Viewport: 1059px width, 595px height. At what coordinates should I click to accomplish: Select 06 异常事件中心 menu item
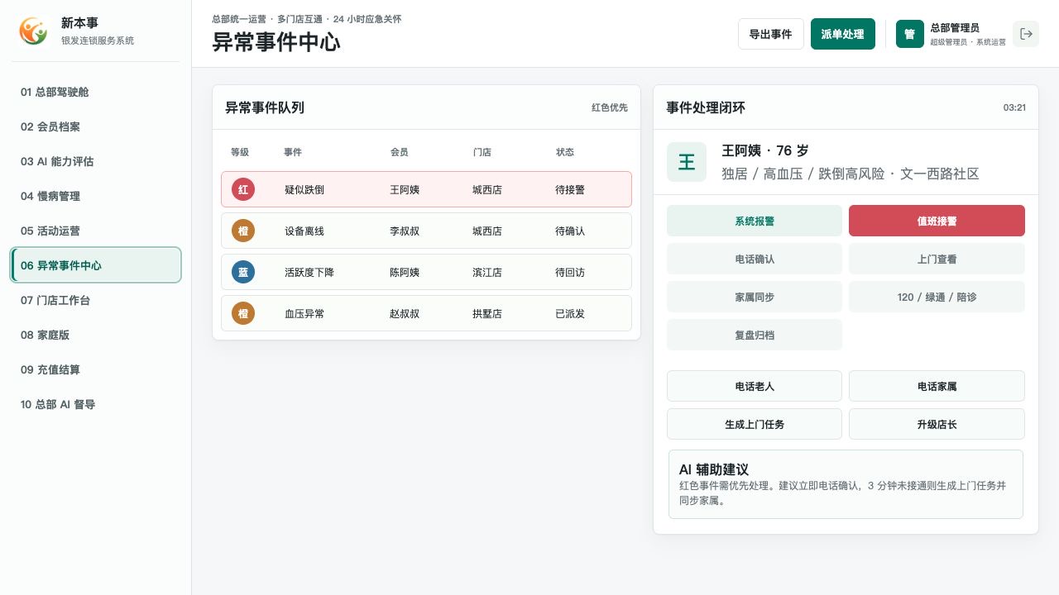pos(95,265)
